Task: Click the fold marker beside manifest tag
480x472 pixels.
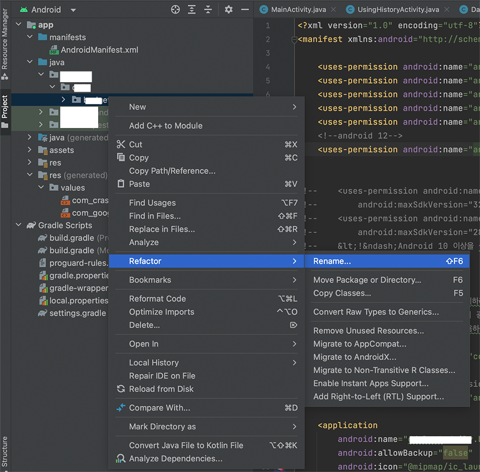Action: pyautogui.click(x=294, y=39)
